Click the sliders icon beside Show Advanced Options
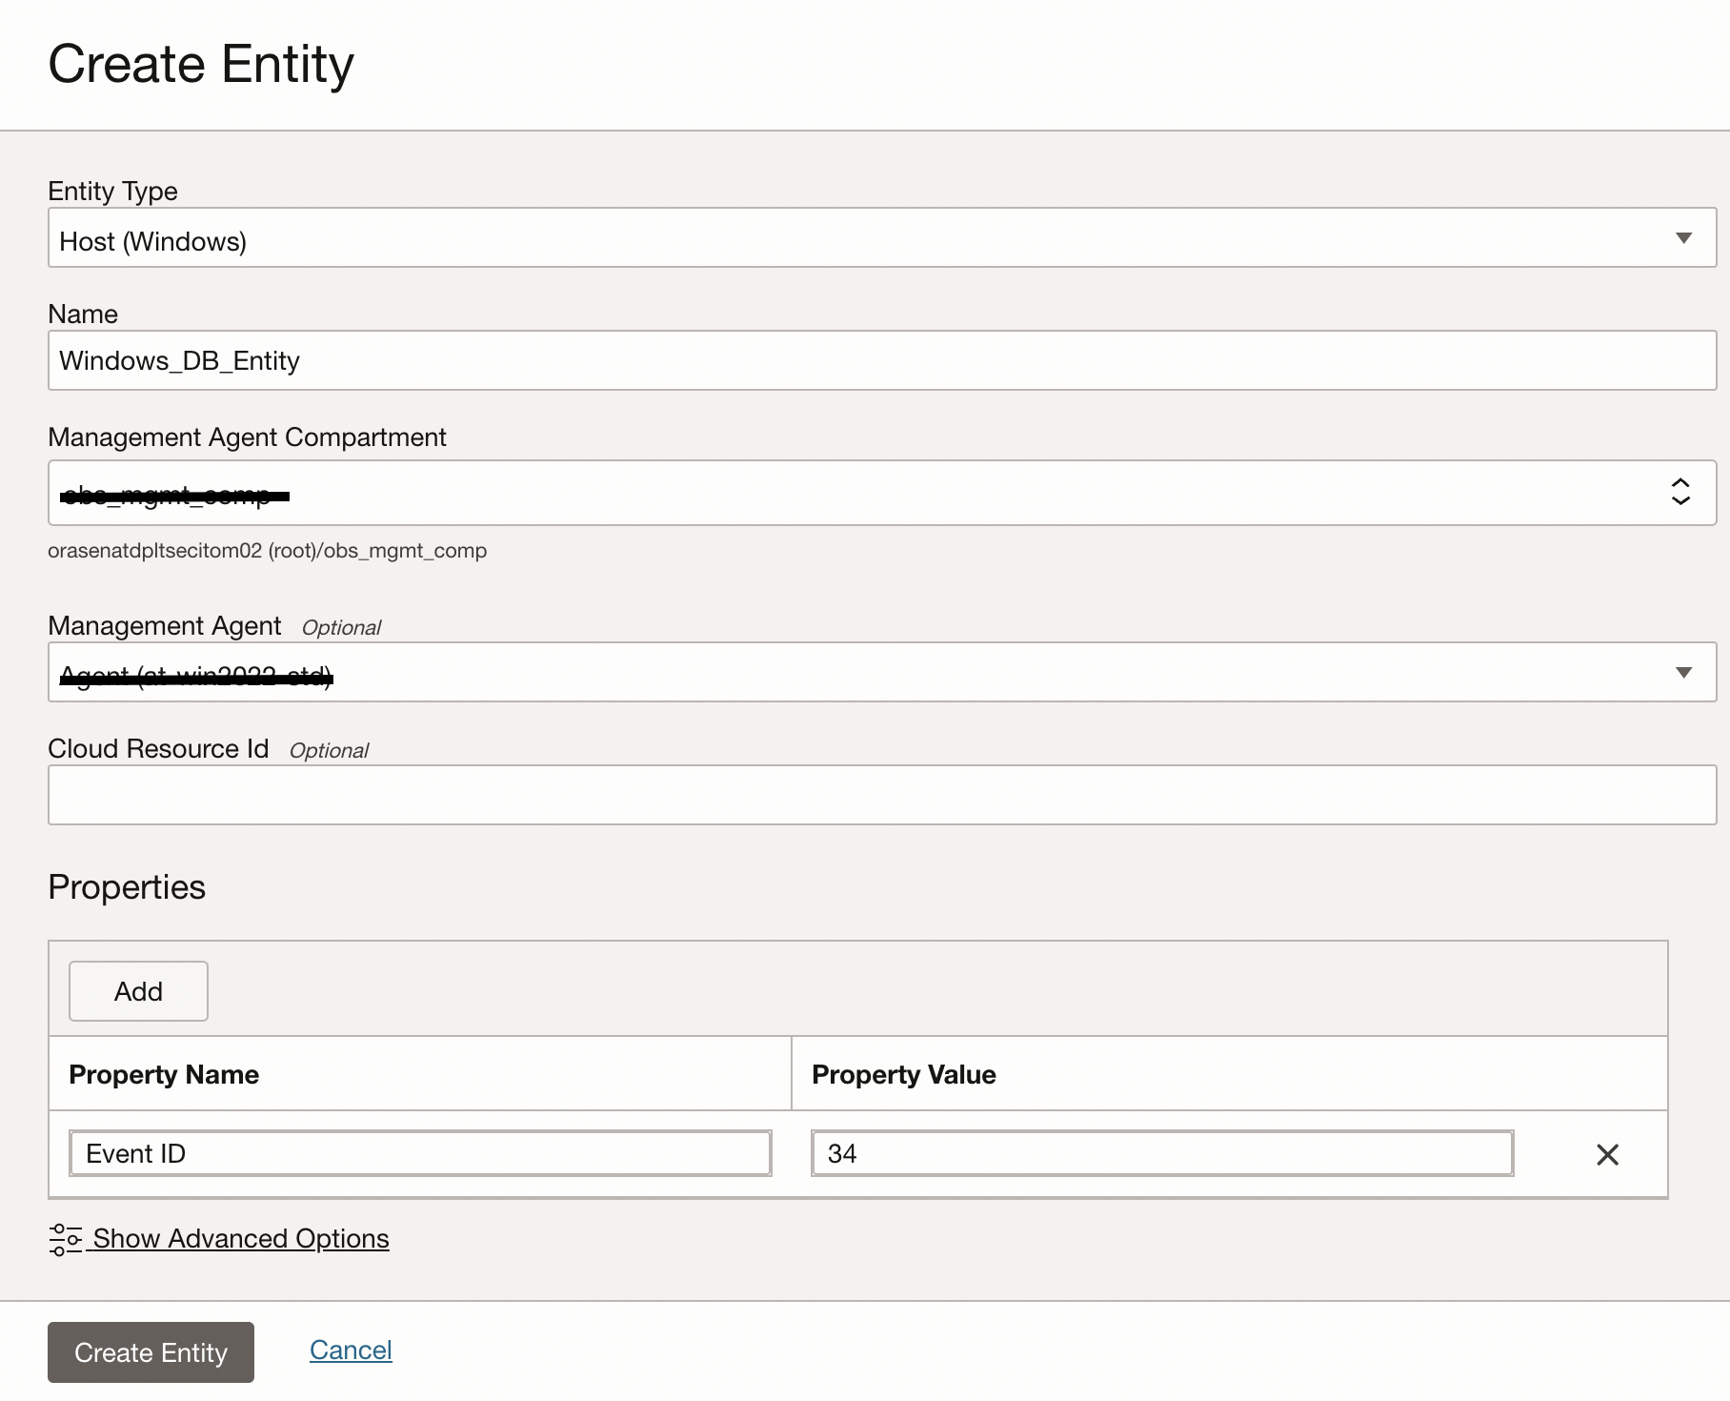This screenshot has width=1730, height=1401. pyautogui.click(x=65, y=1239)
